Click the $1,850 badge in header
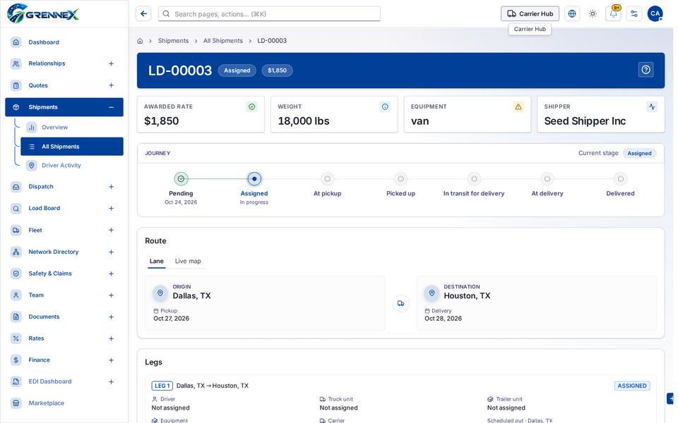678x423 pixels. 277,70
